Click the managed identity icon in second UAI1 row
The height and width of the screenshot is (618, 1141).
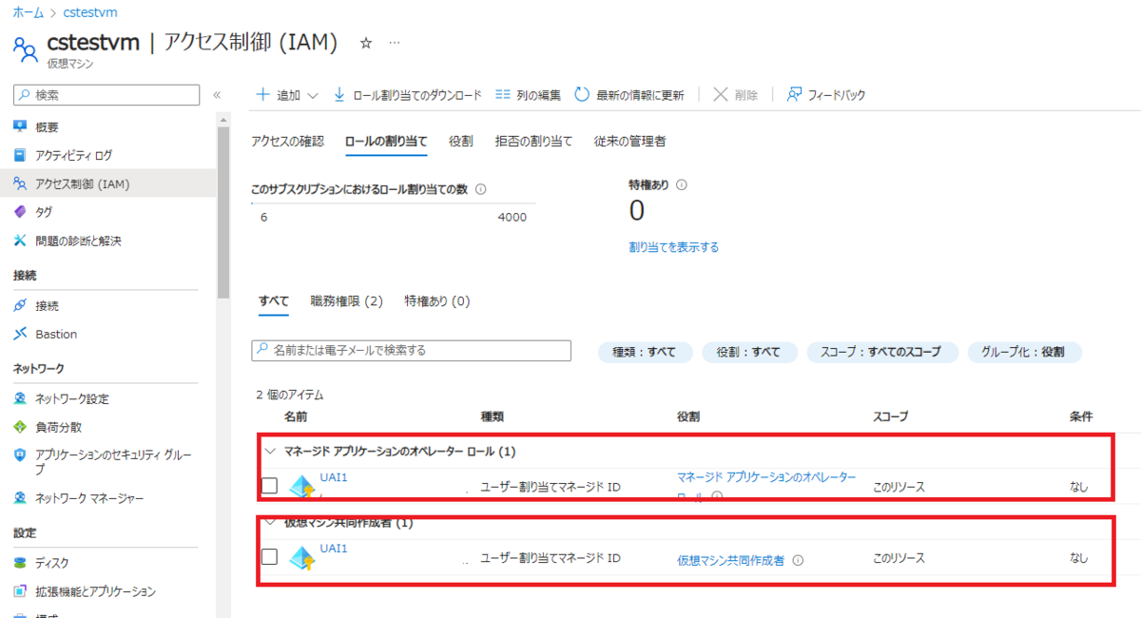[x=302, y=558]
